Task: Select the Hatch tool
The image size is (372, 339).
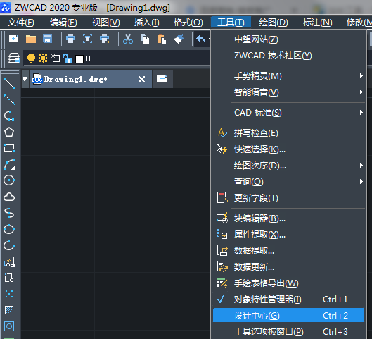Action: (9, 310)
